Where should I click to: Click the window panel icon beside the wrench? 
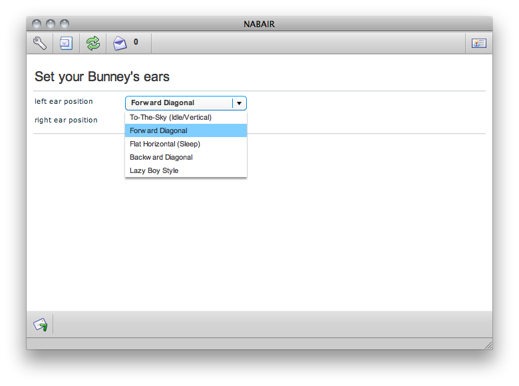tap(66, 43)
